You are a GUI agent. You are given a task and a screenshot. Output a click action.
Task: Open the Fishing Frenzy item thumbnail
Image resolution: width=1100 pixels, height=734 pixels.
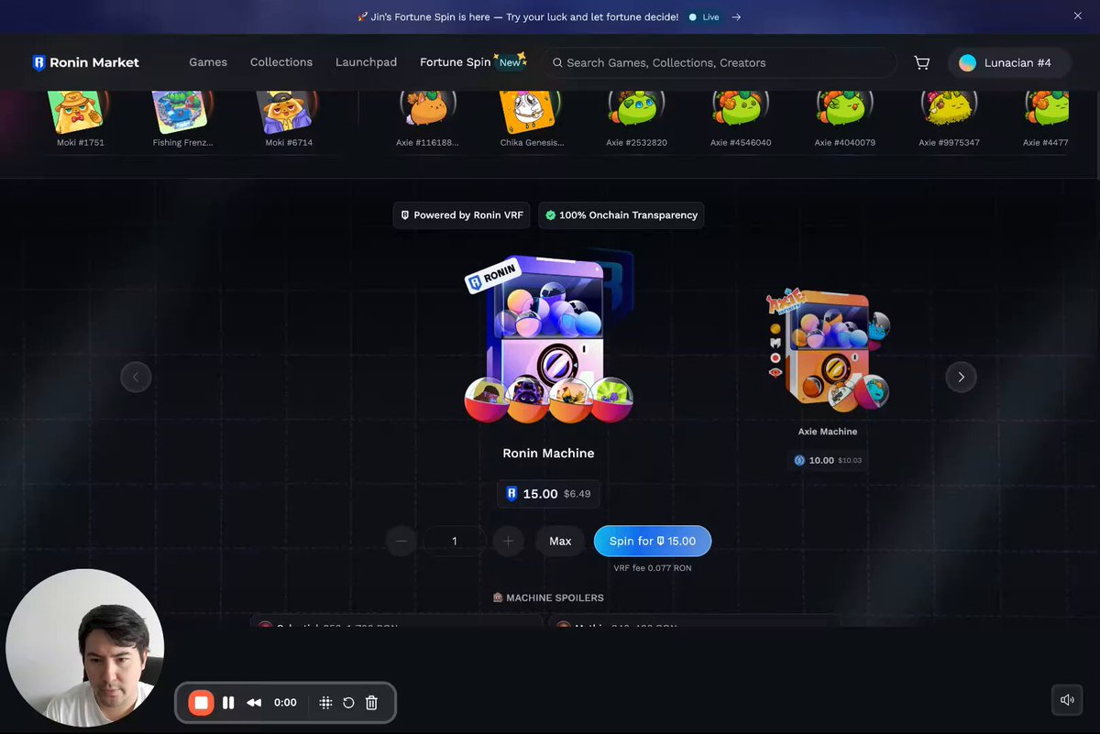182,111
